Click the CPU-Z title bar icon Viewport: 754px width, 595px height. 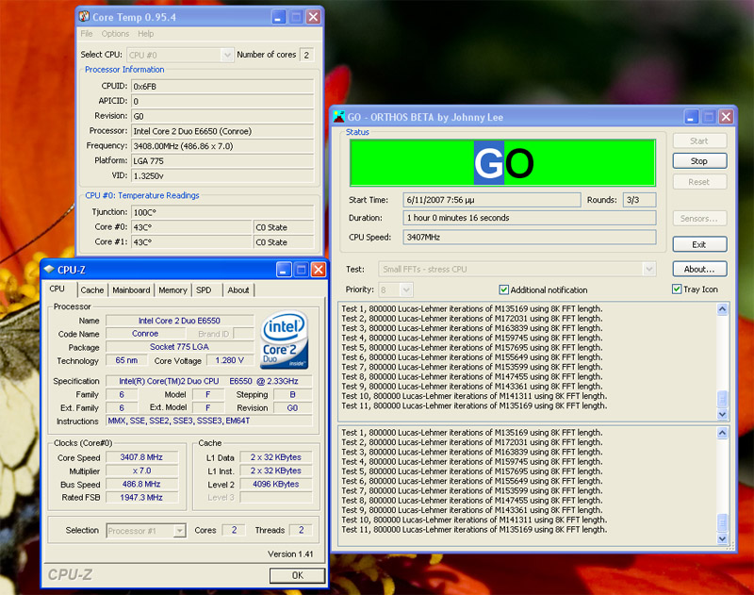pyautogui.click(x=49, y=270)
